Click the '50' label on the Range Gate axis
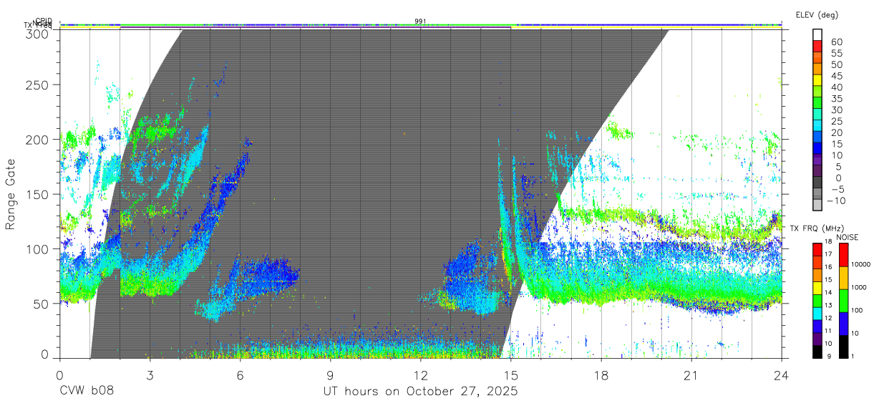The height and width of the screenshot is (406, 879). (42, 304)
